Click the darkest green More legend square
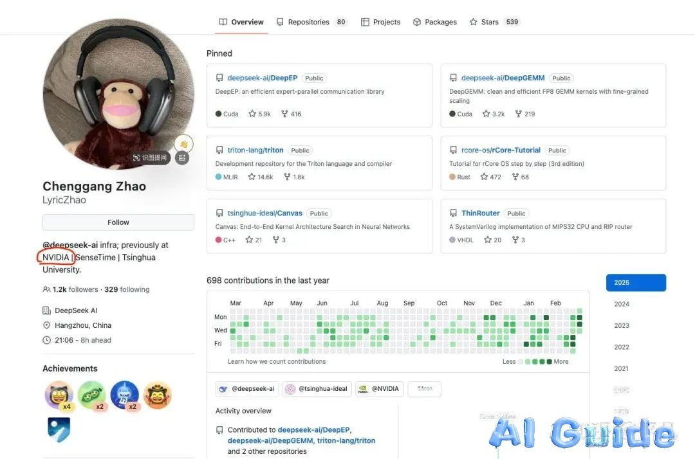Screen dimensions: 695x459 click(549, 362)
